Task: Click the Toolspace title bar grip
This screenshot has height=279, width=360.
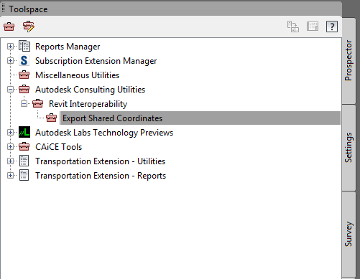Action: 3,9
